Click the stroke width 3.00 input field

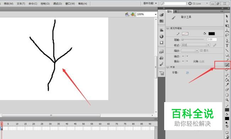(x=212, y=39)
